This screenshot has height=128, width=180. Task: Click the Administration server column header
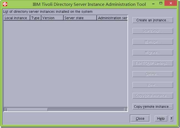pos(112,18)
